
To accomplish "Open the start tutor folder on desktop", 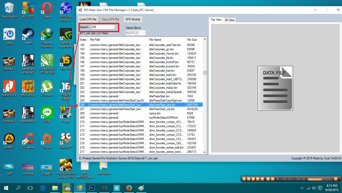I will [104, 168].
